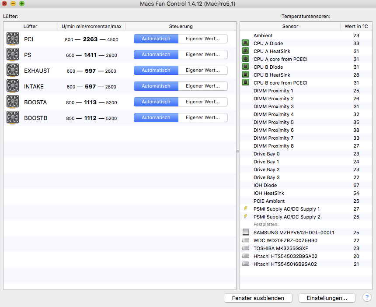Click the PCI speed value 2263
376x307 pixels.
pyautogui.click(x=90, y=39)
